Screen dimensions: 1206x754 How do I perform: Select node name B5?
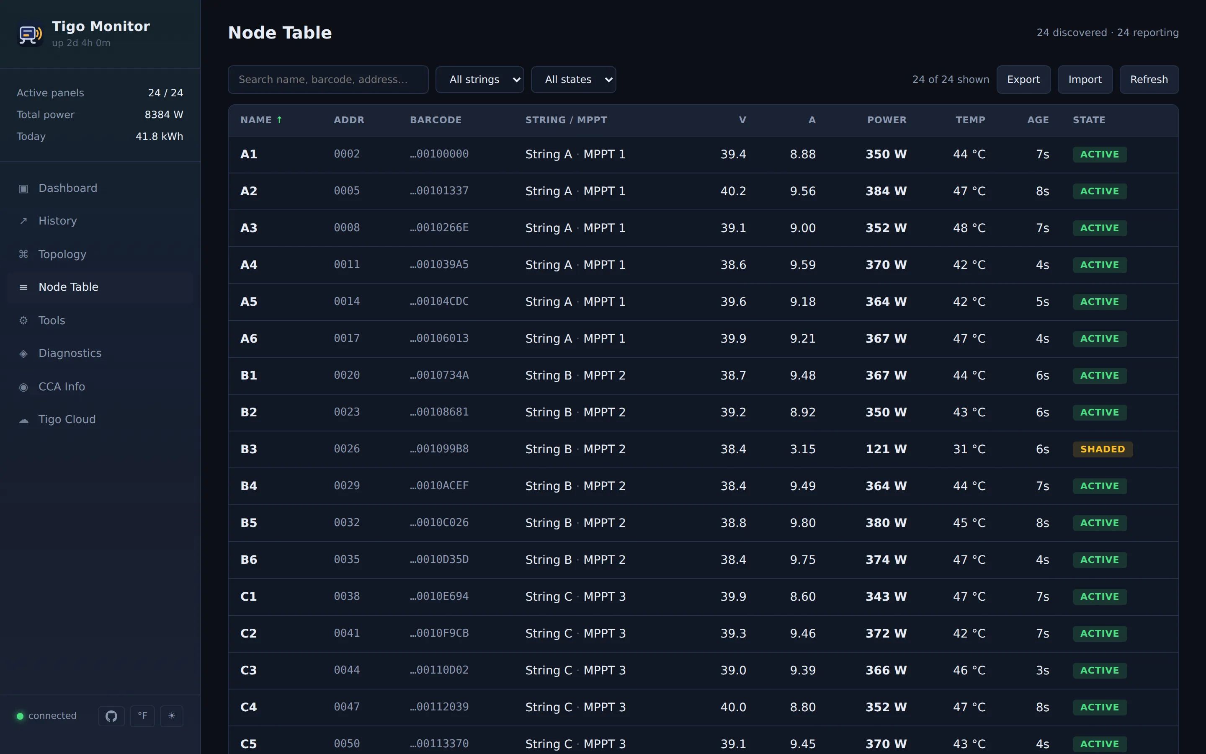click(x=249, y=523)
